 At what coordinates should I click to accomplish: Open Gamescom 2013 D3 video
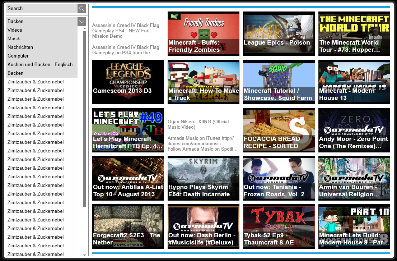[128, 82]
